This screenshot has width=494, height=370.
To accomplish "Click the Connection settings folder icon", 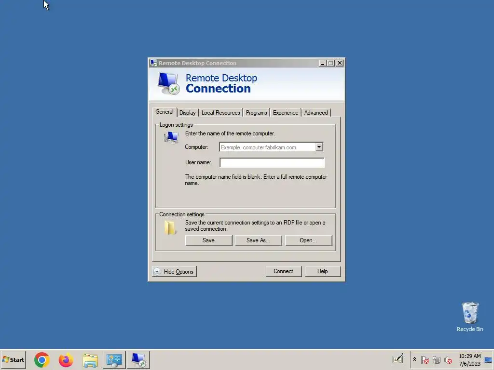I will click(170, 227).
